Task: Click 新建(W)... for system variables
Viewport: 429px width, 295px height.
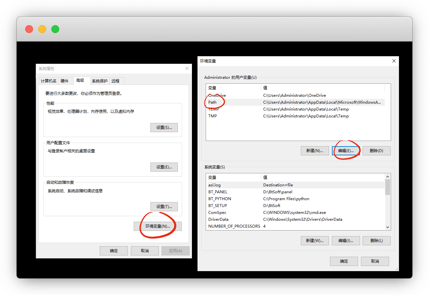Action: pyautogui.click(x=315, y=241)
